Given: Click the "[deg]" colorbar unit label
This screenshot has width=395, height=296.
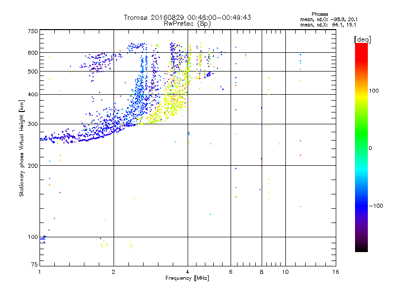Looking at the screenshot, I should [362, 40].
